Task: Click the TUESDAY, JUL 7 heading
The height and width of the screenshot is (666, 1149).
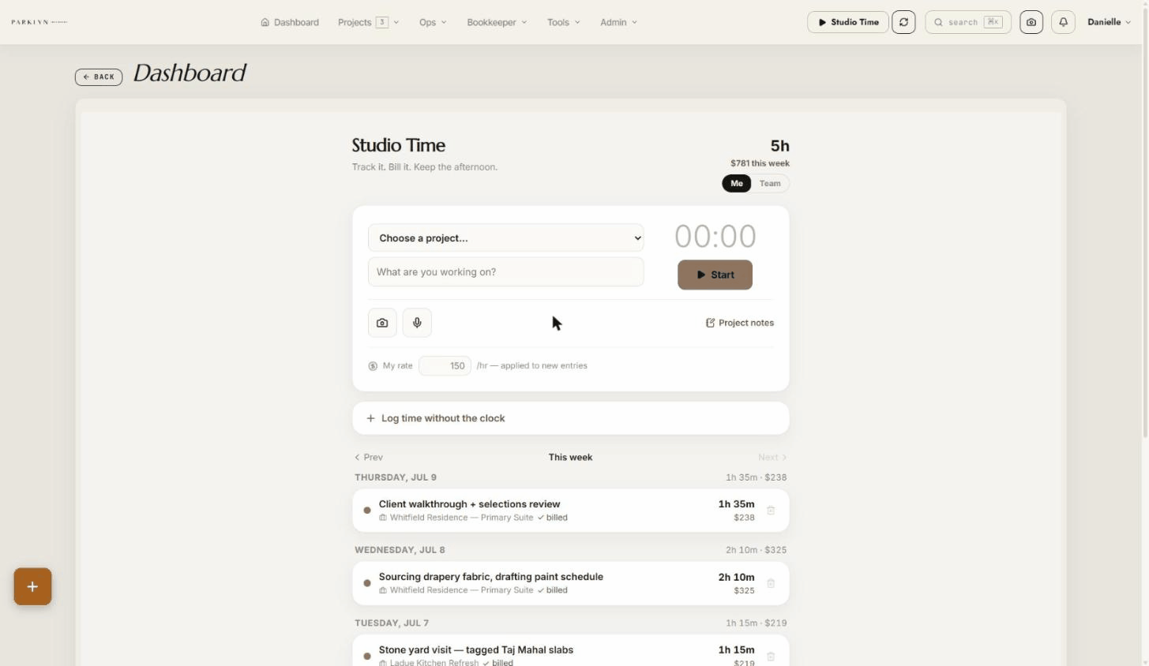Action: pyautogui.click(x=392, y=623)
